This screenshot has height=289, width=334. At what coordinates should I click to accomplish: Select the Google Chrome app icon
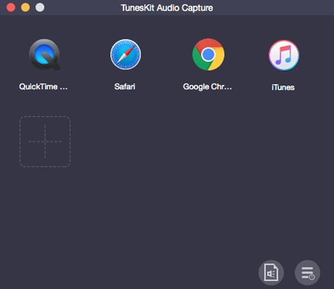208,55
